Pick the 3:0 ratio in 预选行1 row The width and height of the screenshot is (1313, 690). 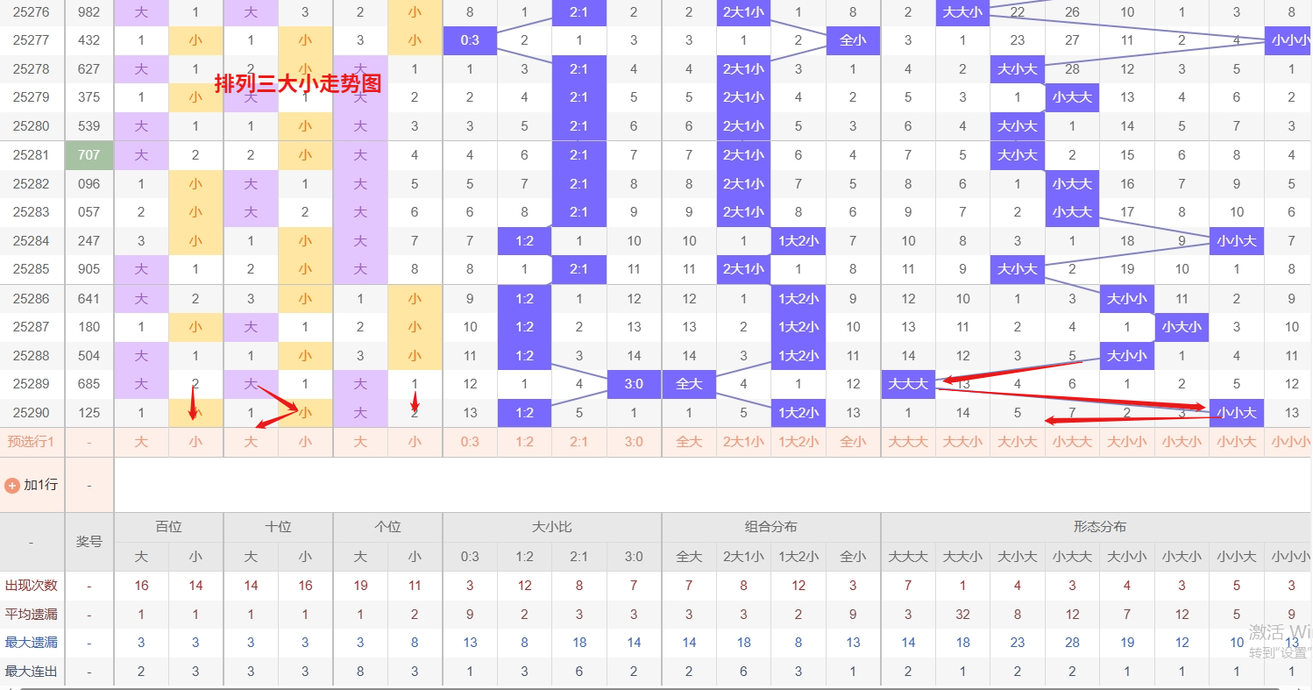[x=634, y=442]
